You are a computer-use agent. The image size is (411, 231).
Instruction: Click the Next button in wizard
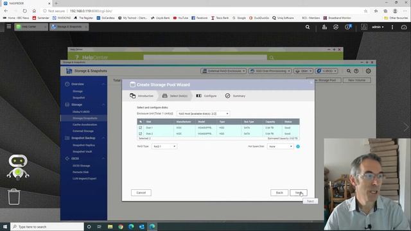pyautogui.click(x=299, y=193)
